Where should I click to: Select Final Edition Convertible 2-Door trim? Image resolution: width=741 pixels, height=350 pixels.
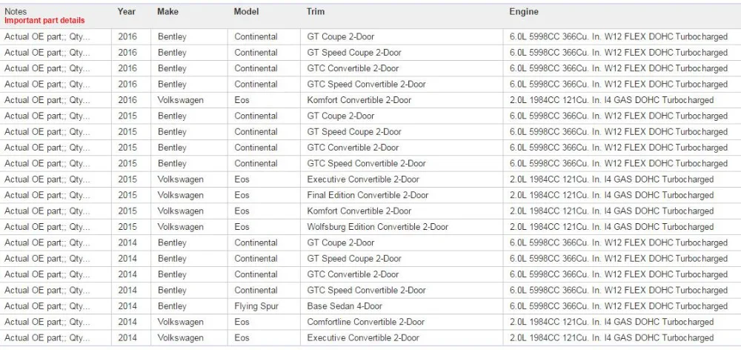pyautogui.click(x=368, y=195)
